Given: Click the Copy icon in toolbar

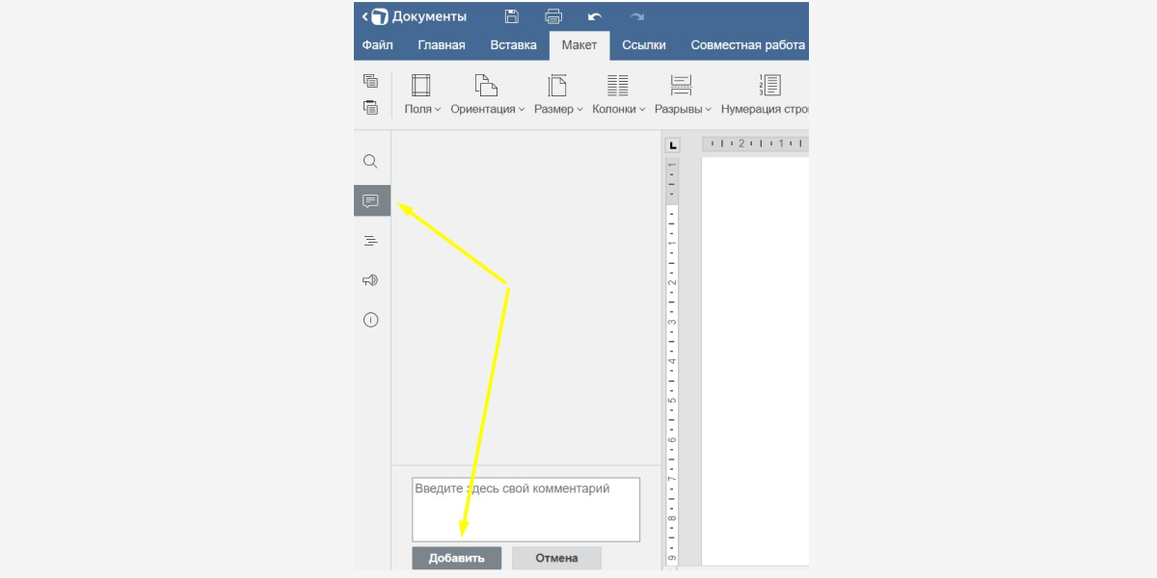Looking at the screenshot, I should (x=370, y=81).
